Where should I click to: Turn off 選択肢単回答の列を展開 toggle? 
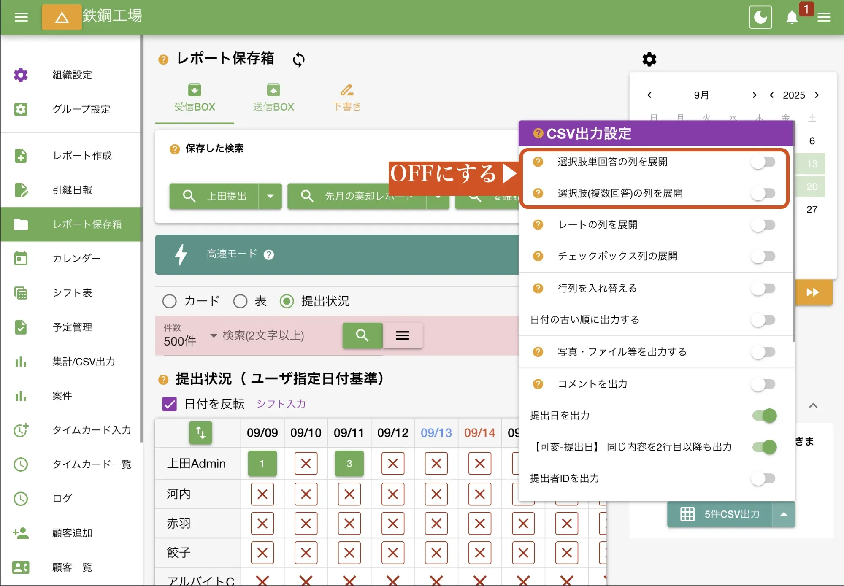tap(764, 162)
